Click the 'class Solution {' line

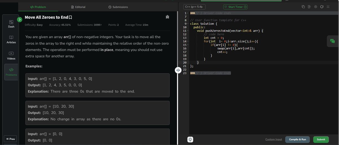click(204, 24)
